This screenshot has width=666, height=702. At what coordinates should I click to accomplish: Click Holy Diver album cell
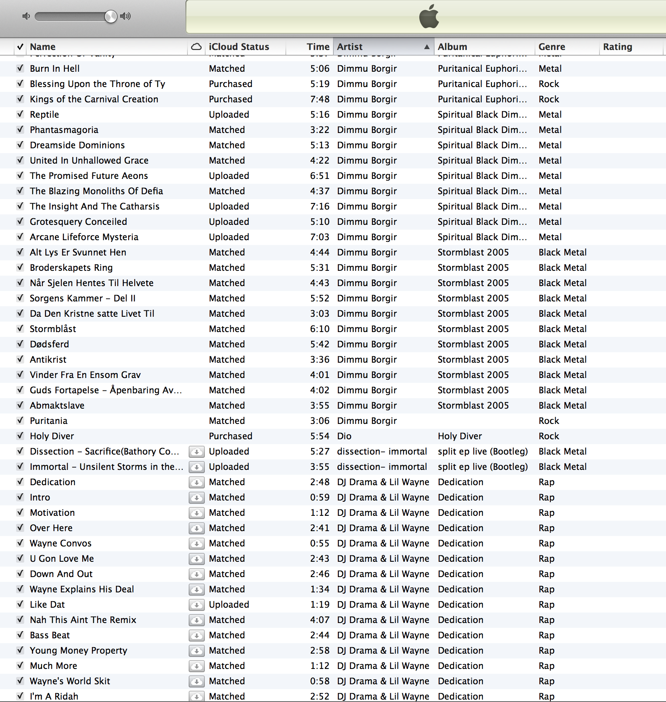tap(460, 436)
